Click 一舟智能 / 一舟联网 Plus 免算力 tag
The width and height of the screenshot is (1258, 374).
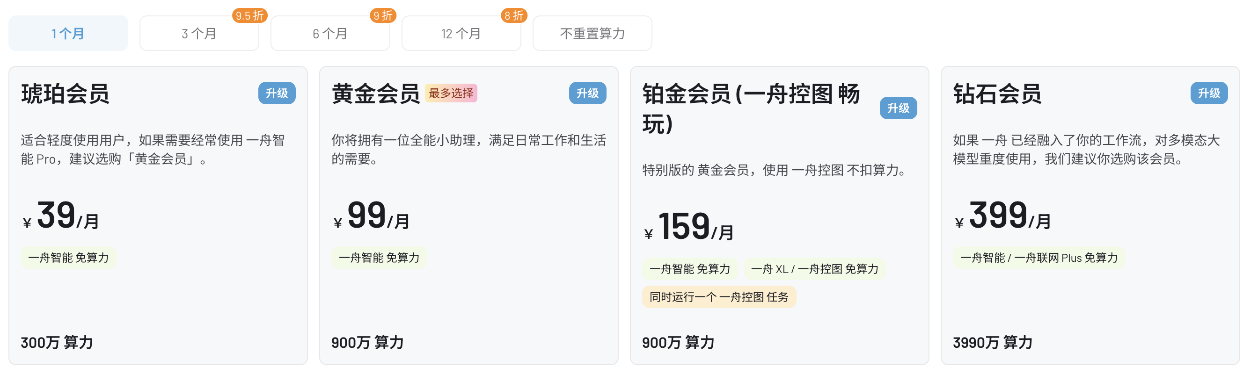click(x=1039, y=258)
